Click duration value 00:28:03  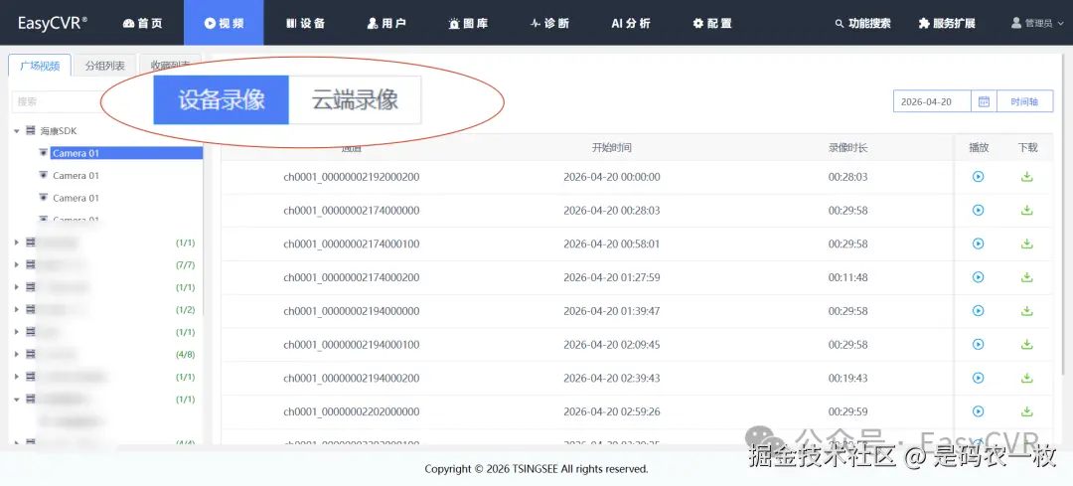847,177
